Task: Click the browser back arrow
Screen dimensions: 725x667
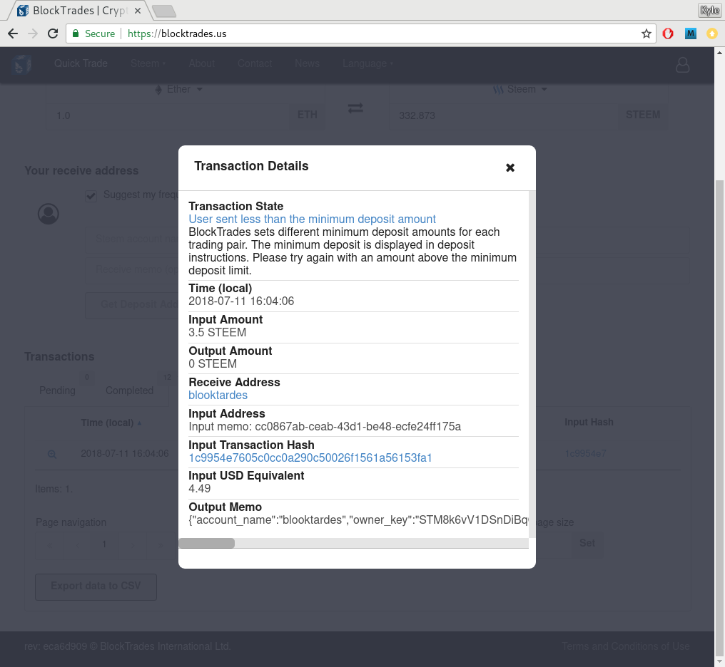Action: [13, 33]
